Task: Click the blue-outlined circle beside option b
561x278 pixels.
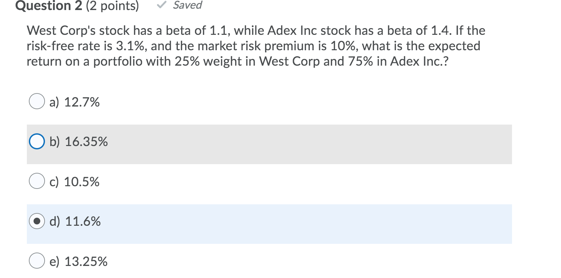Action: tap(37, 141)
